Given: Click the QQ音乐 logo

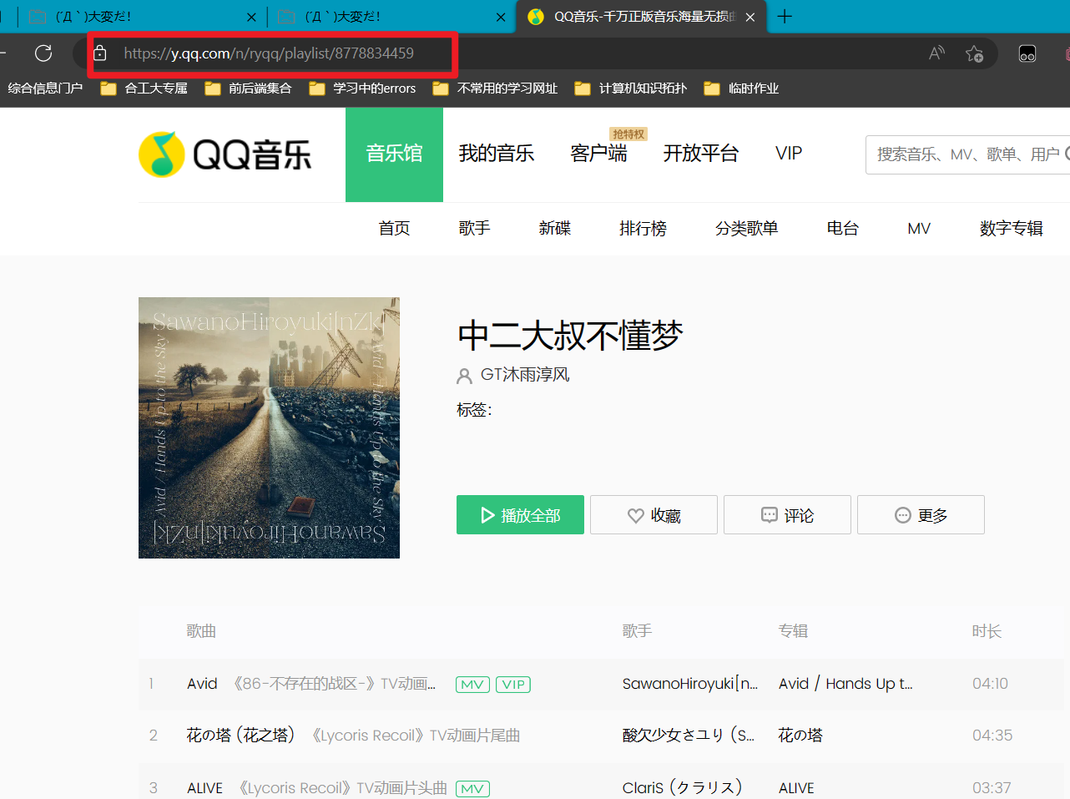Looking at the screenshot, I should (225, 154).
